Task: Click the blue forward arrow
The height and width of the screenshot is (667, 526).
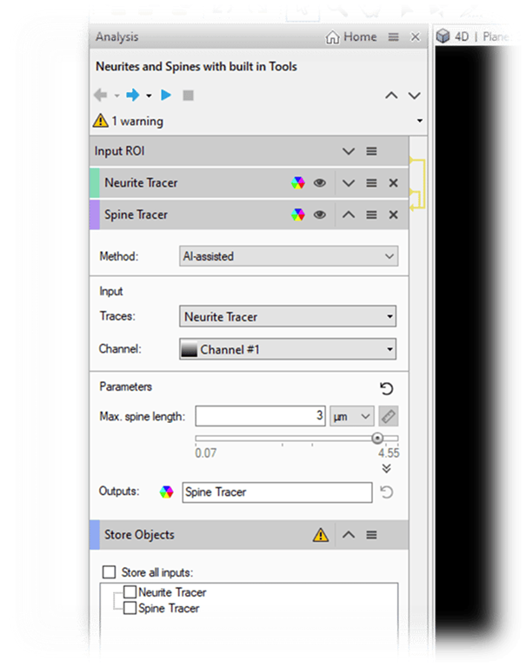Action: click(x=133, y=95)
